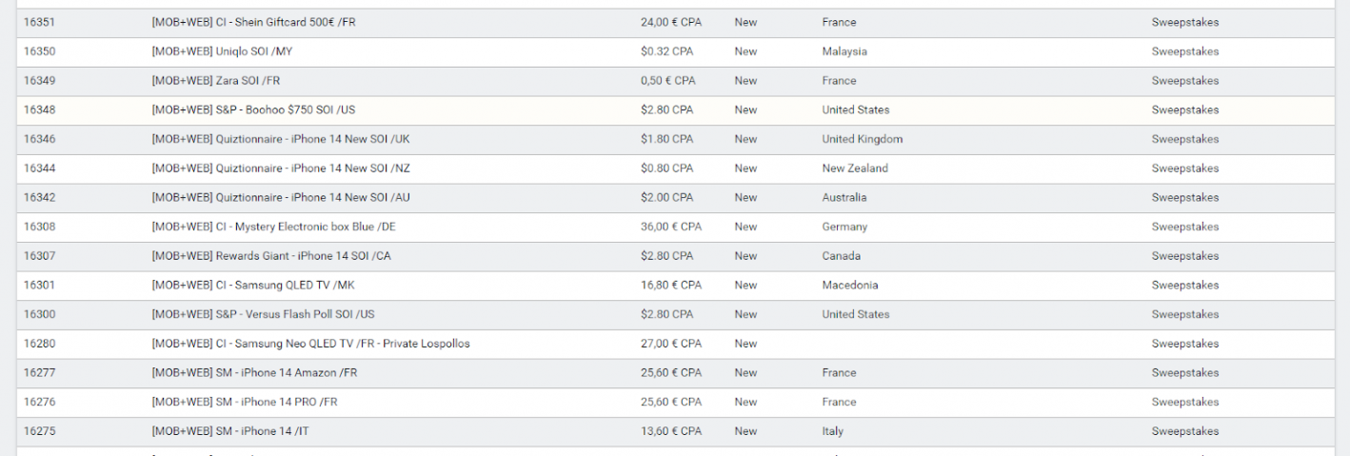Image resolution: width=1350 pixels, height=456 pixels.
Task: Click offer ID 16351
Action: click(x=39, y=22)
